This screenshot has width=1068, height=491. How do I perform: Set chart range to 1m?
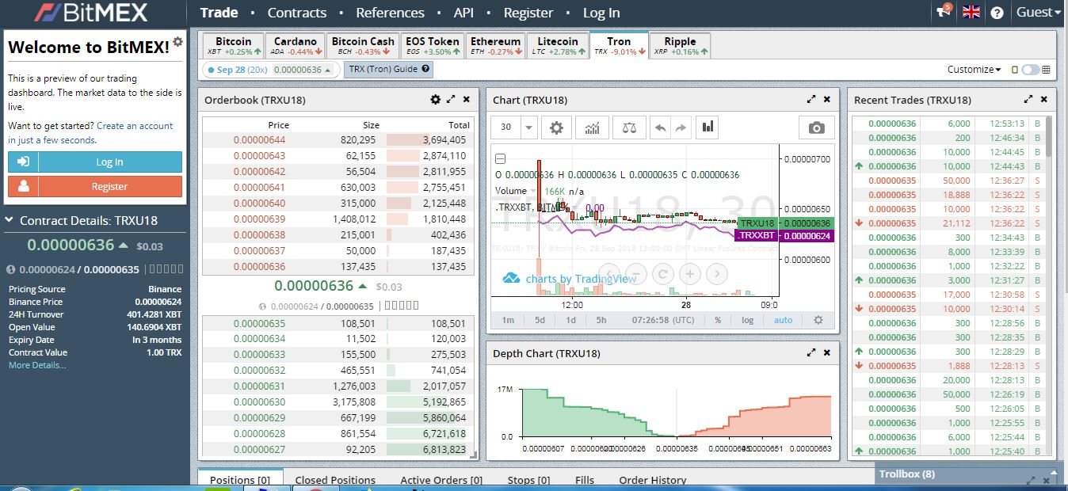pos(508,320)
